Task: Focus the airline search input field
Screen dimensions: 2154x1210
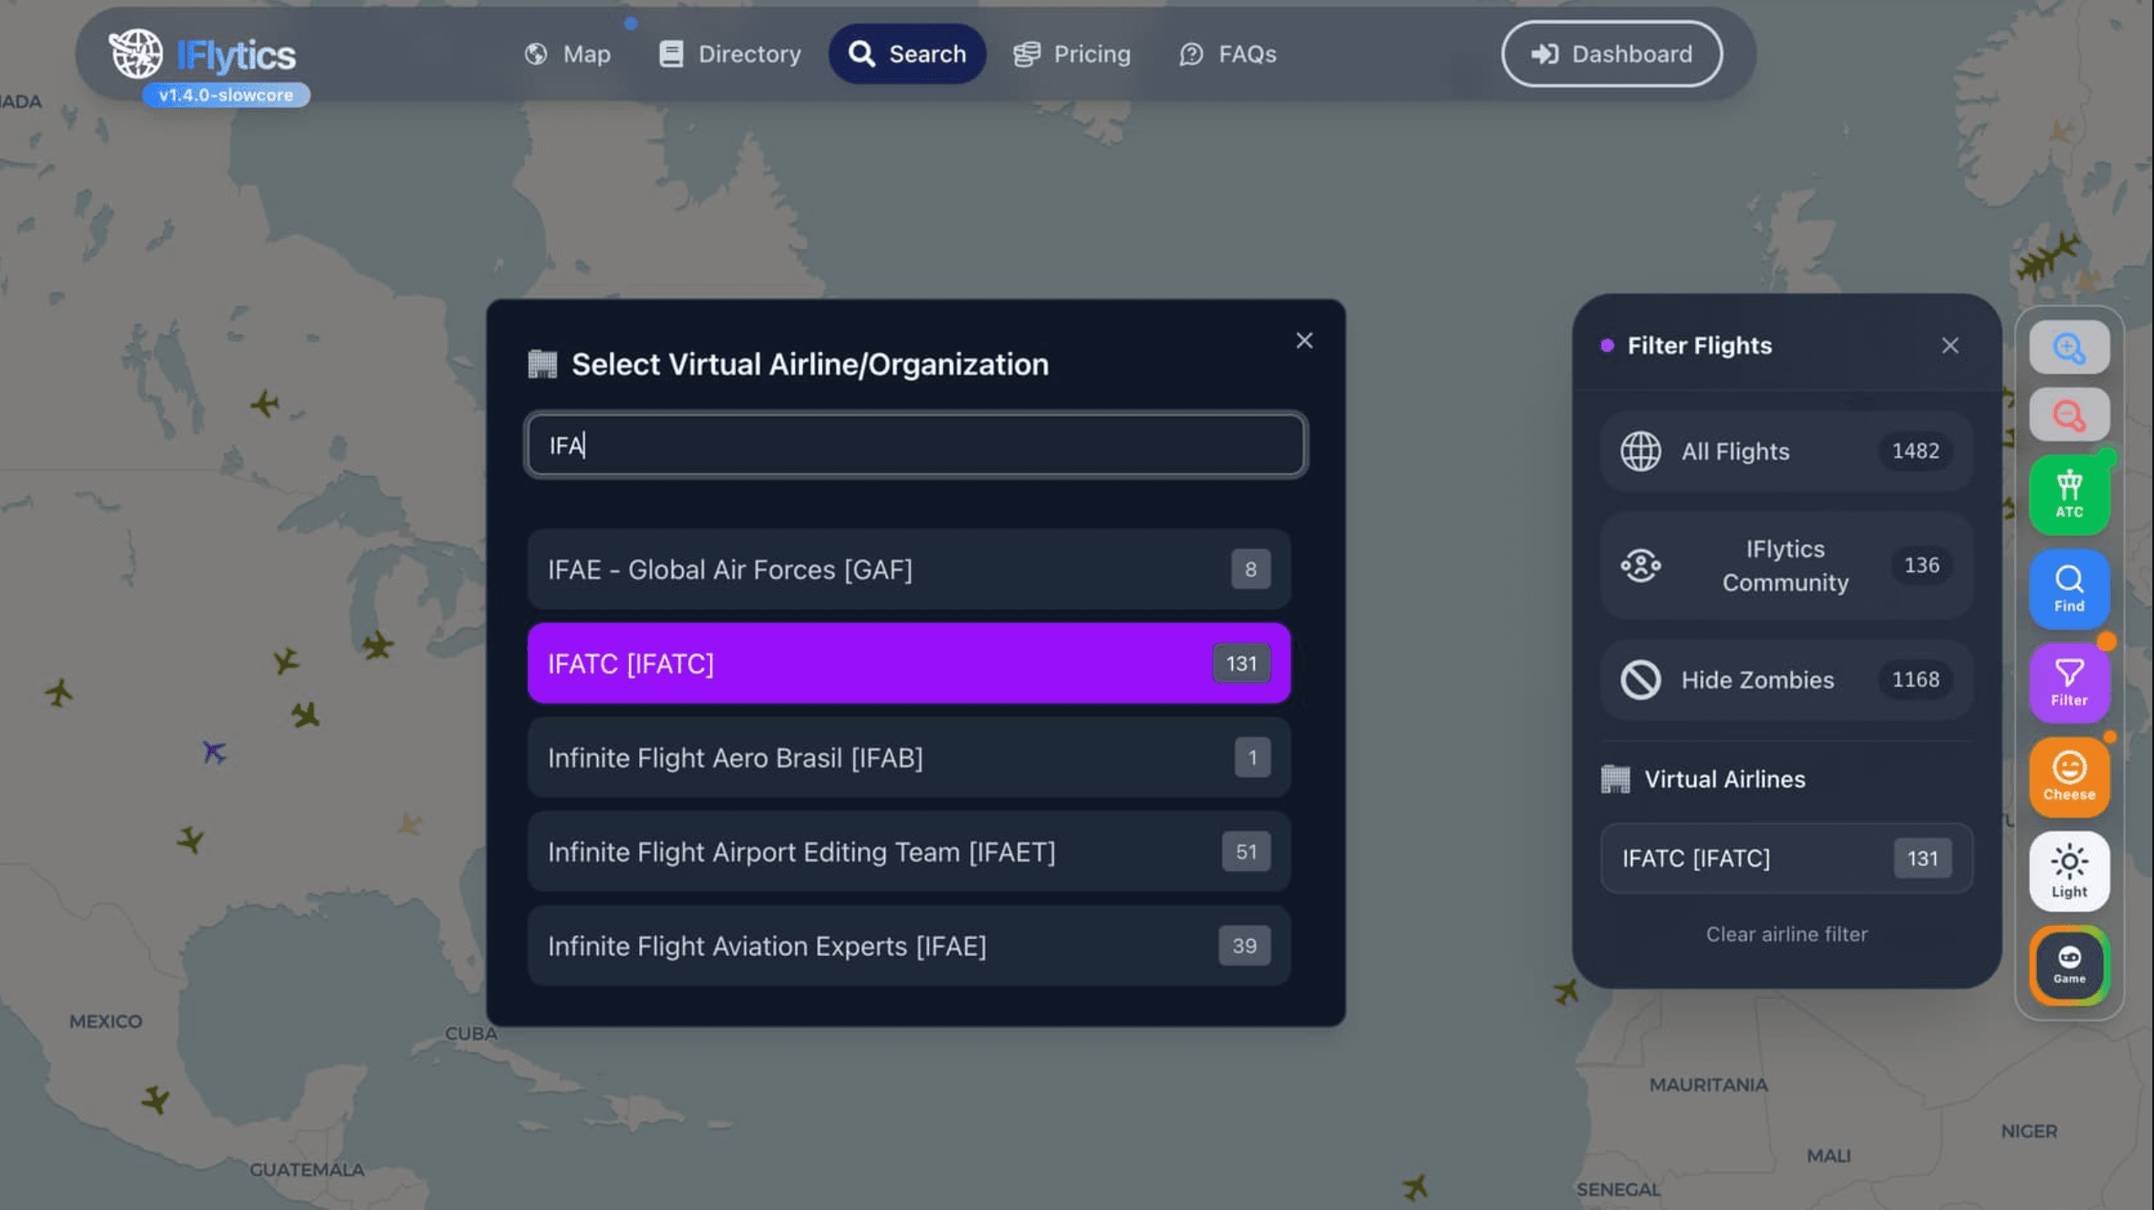Action: click(916, 445)
